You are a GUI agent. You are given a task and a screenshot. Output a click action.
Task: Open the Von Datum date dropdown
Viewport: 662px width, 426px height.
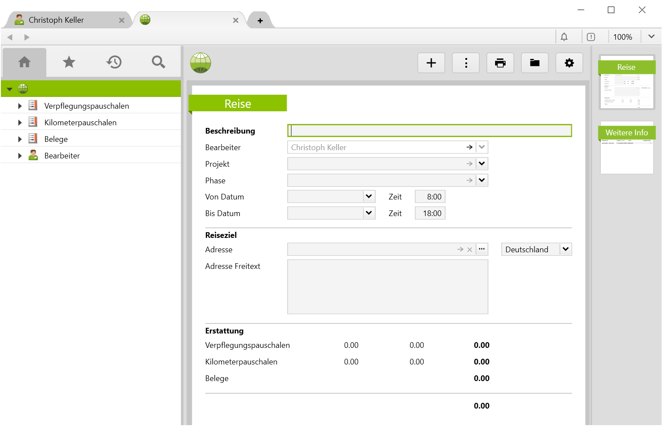(x=369, y=197)
